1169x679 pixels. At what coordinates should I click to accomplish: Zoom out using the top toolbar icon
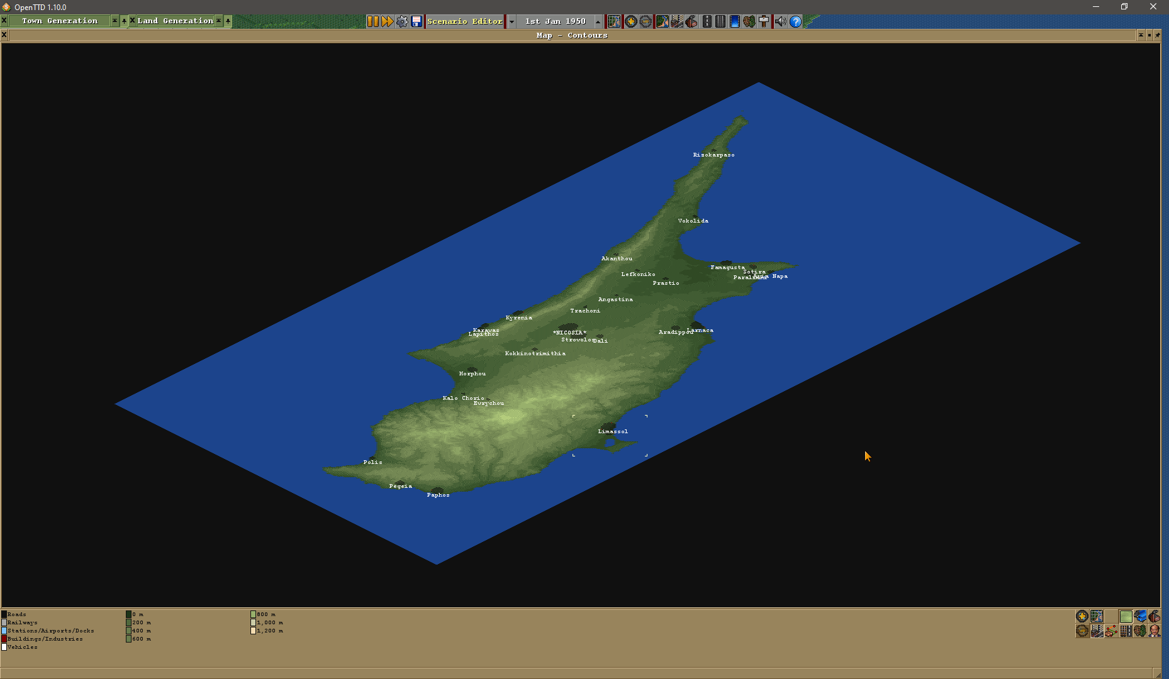(646, 21)
